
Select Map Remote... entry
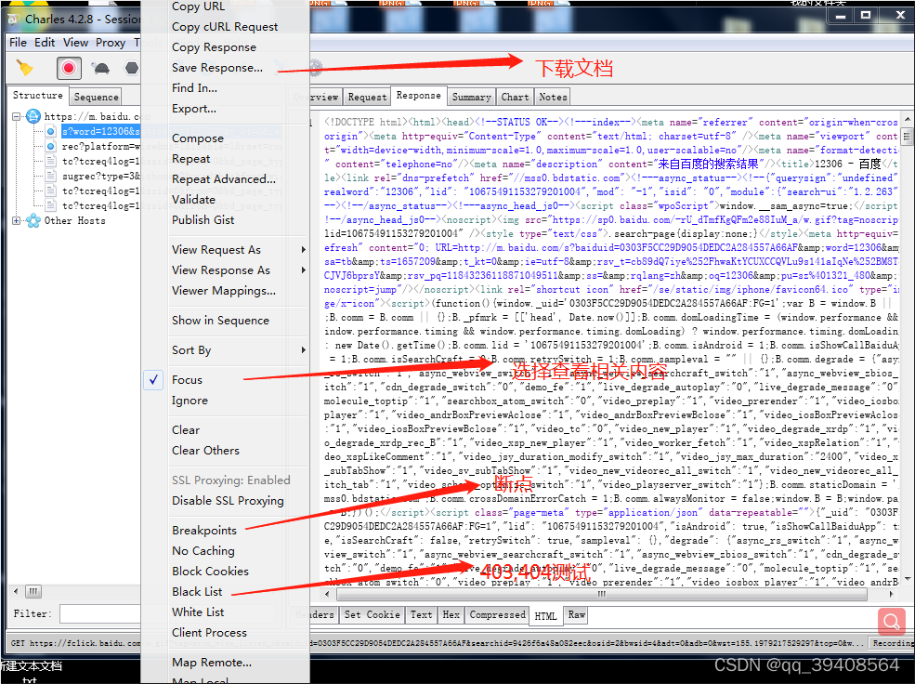tap(211, 663)
